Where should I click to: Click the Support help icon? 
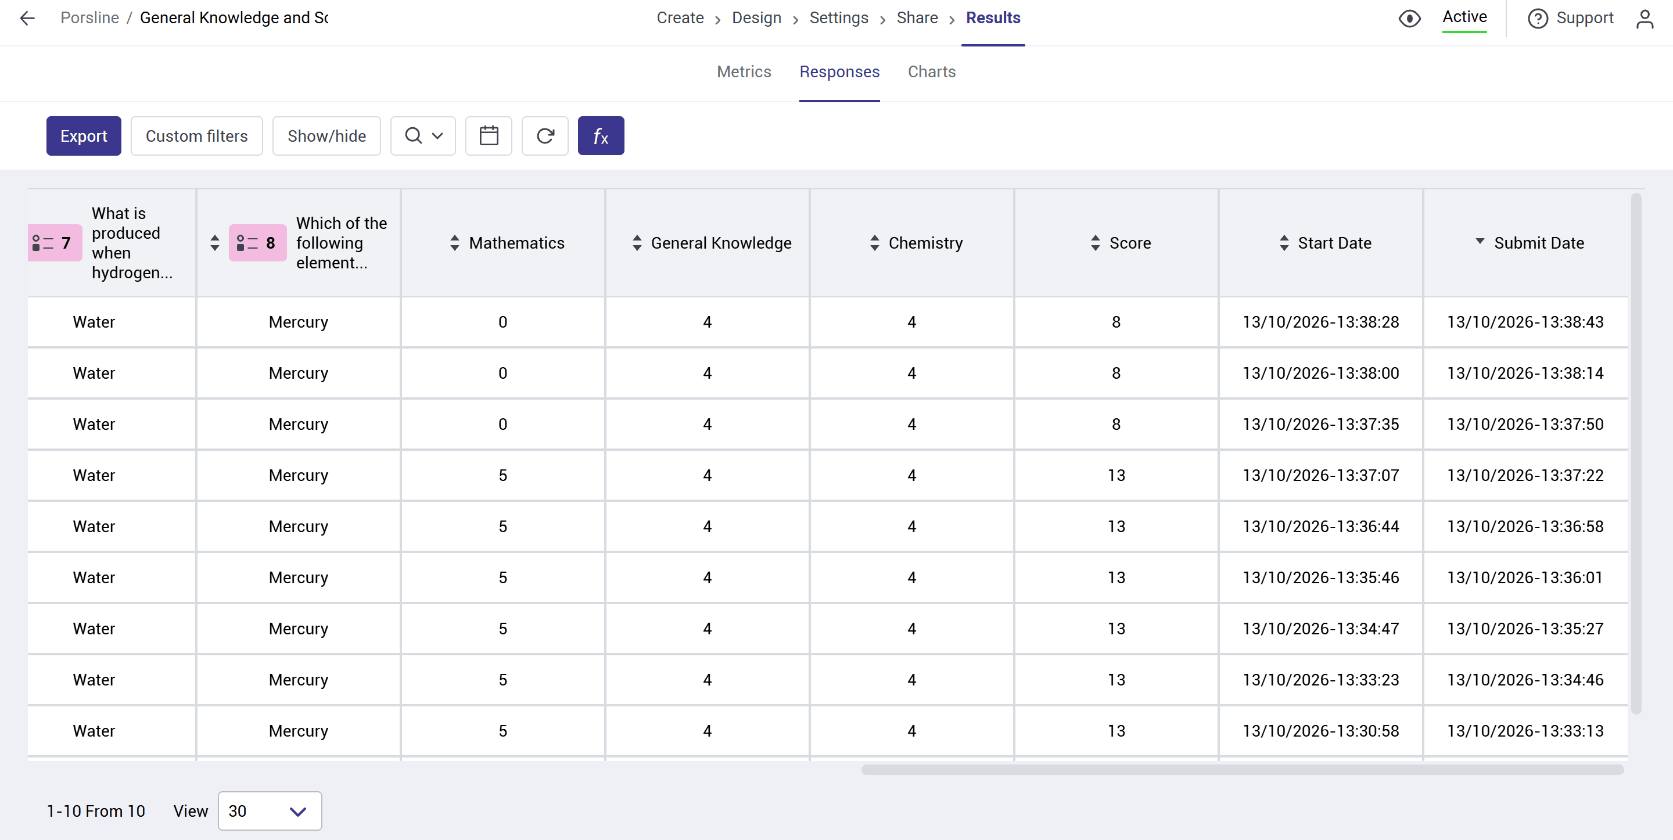click(1537, 18)
